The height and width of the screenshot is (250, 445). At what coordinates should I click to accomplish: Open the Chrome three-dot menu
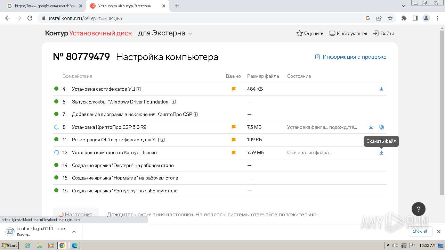tap(437, 18)
